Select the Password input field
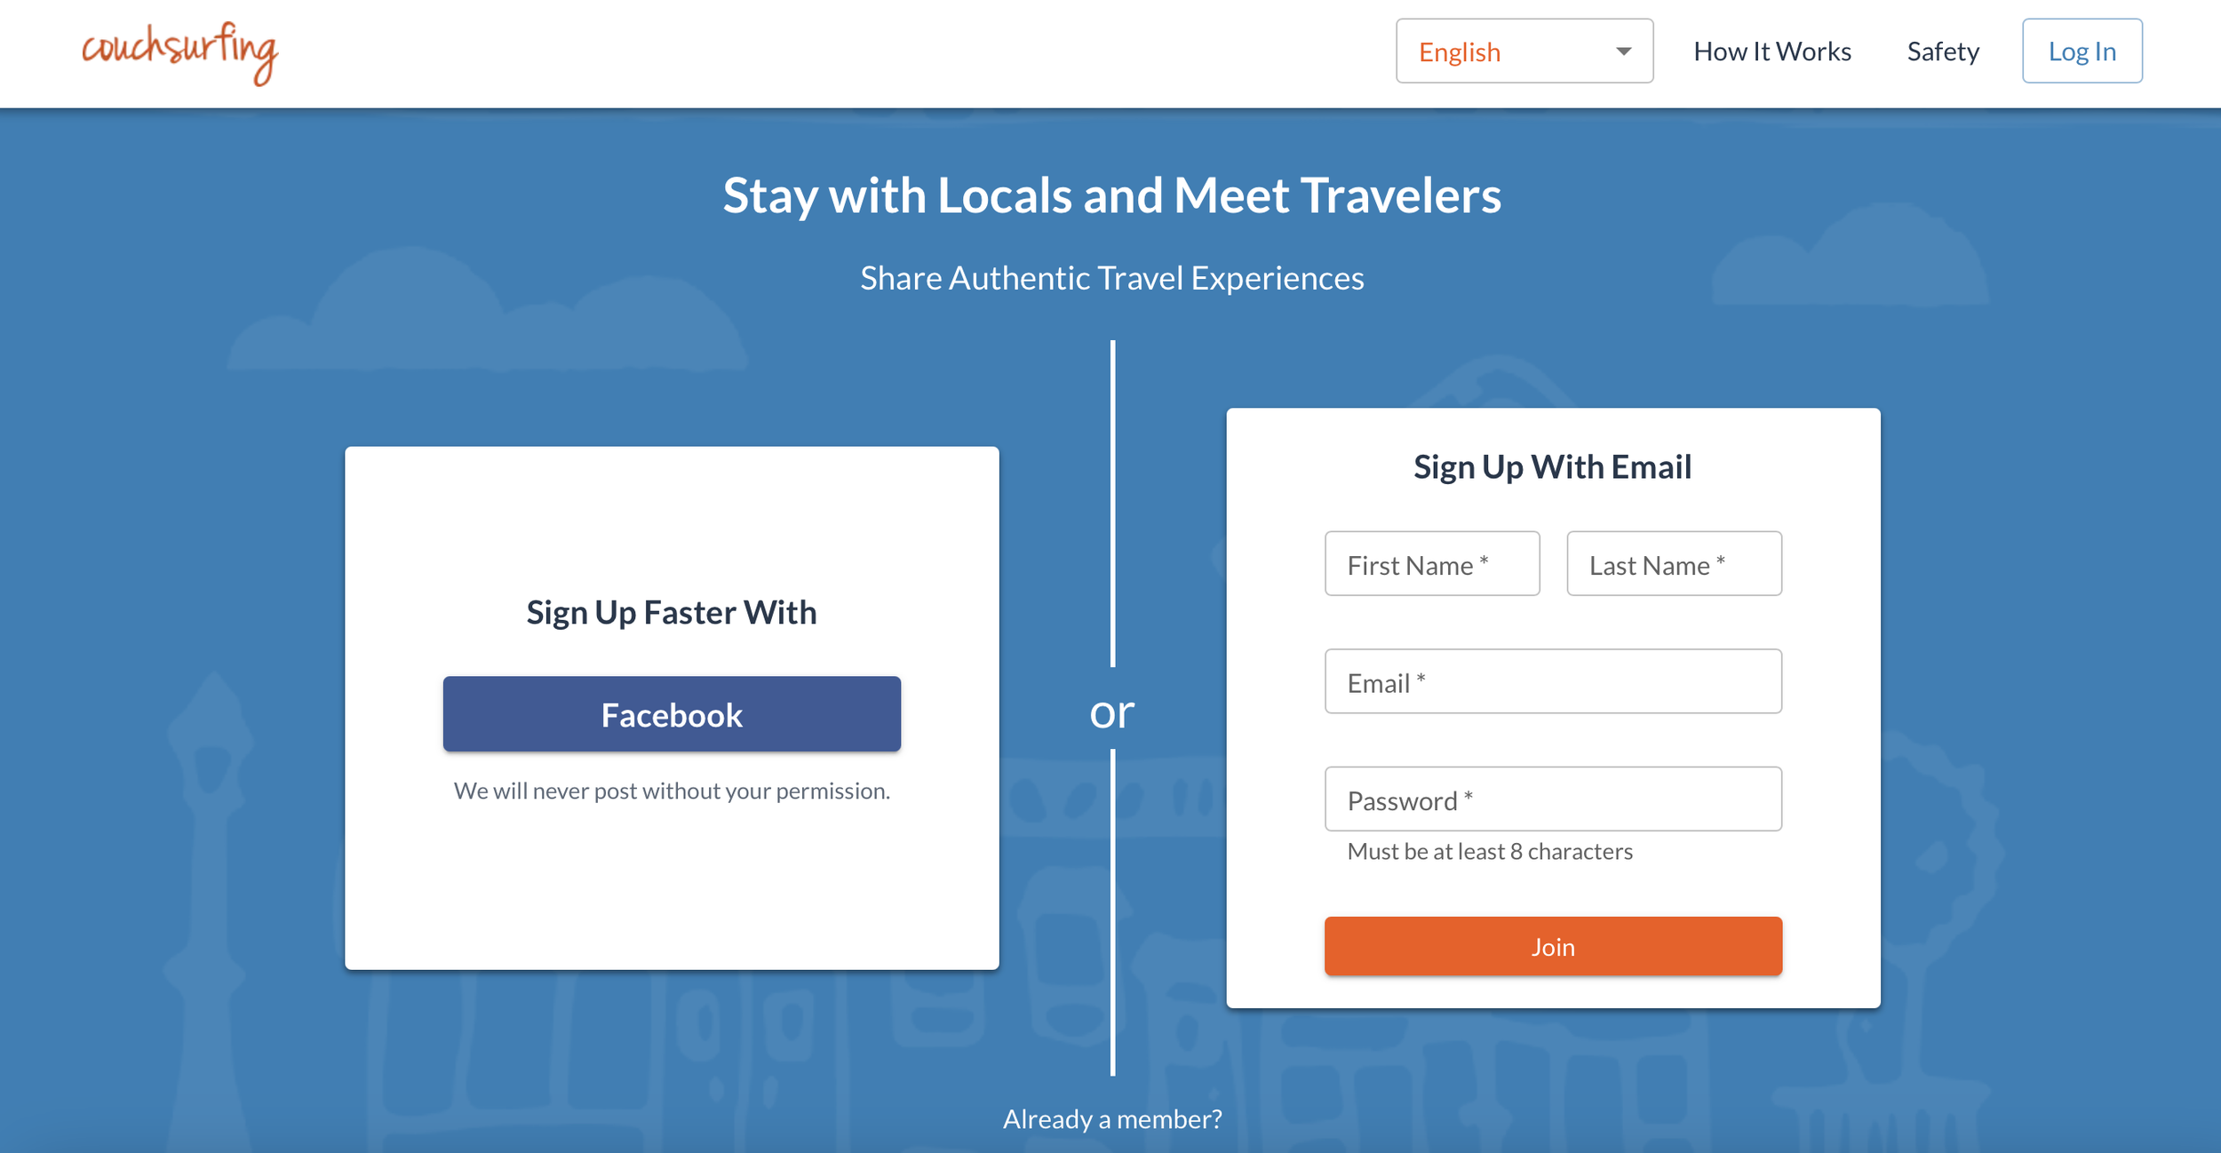2221x1153 pixels. (x=1553, y=799)
